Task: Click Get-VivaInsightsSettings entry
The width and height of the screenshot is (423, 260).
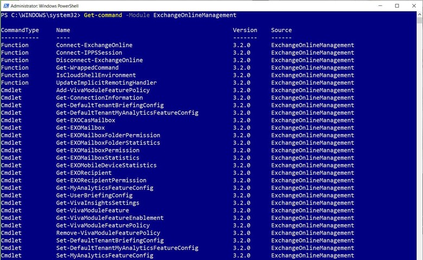Action: click(98, 203)
